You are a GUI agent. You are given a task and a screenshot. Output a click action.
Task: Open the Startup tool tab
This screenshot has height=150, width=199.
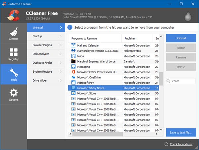click(46, 36)
